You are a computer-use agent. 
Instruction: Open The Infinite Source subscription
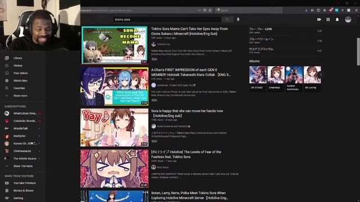pyautogui.click(x=22, y=158)
